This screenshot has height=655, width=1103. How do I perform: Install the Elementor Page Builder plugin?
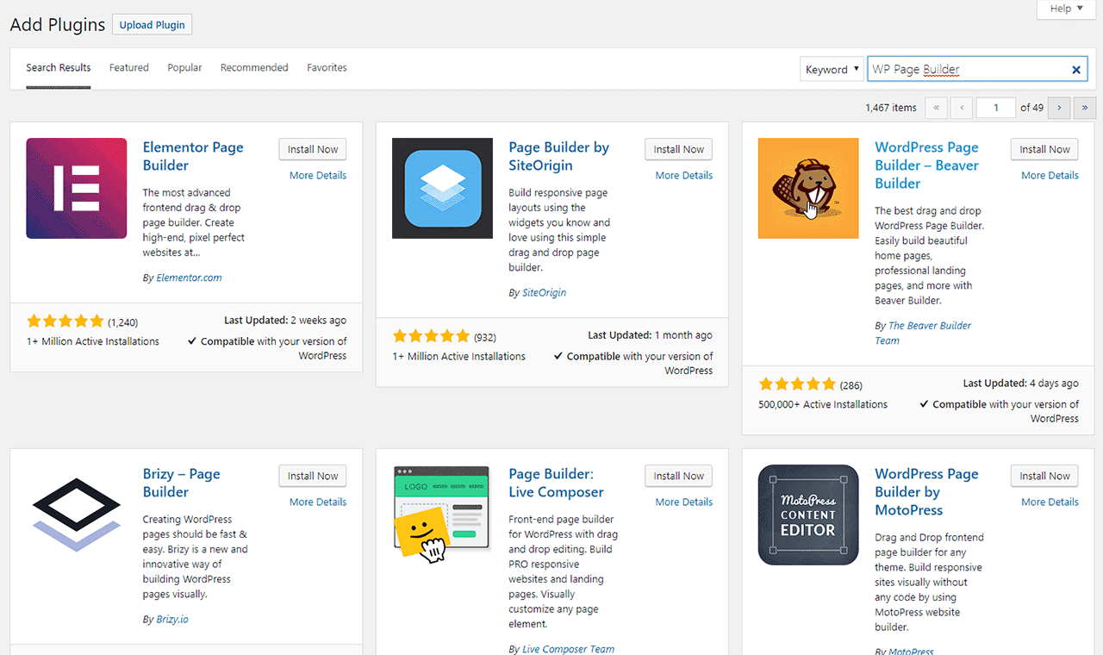313,149
